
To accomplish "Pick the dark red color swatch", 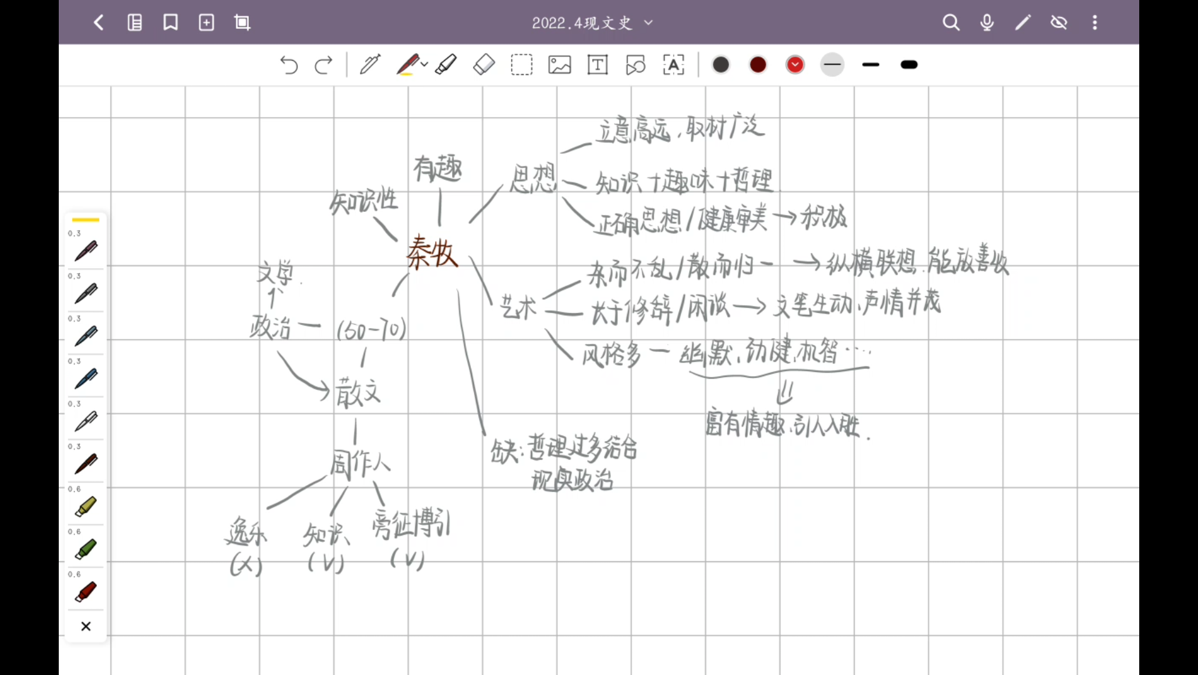I will pyautogui.click(x=758, y=65).
